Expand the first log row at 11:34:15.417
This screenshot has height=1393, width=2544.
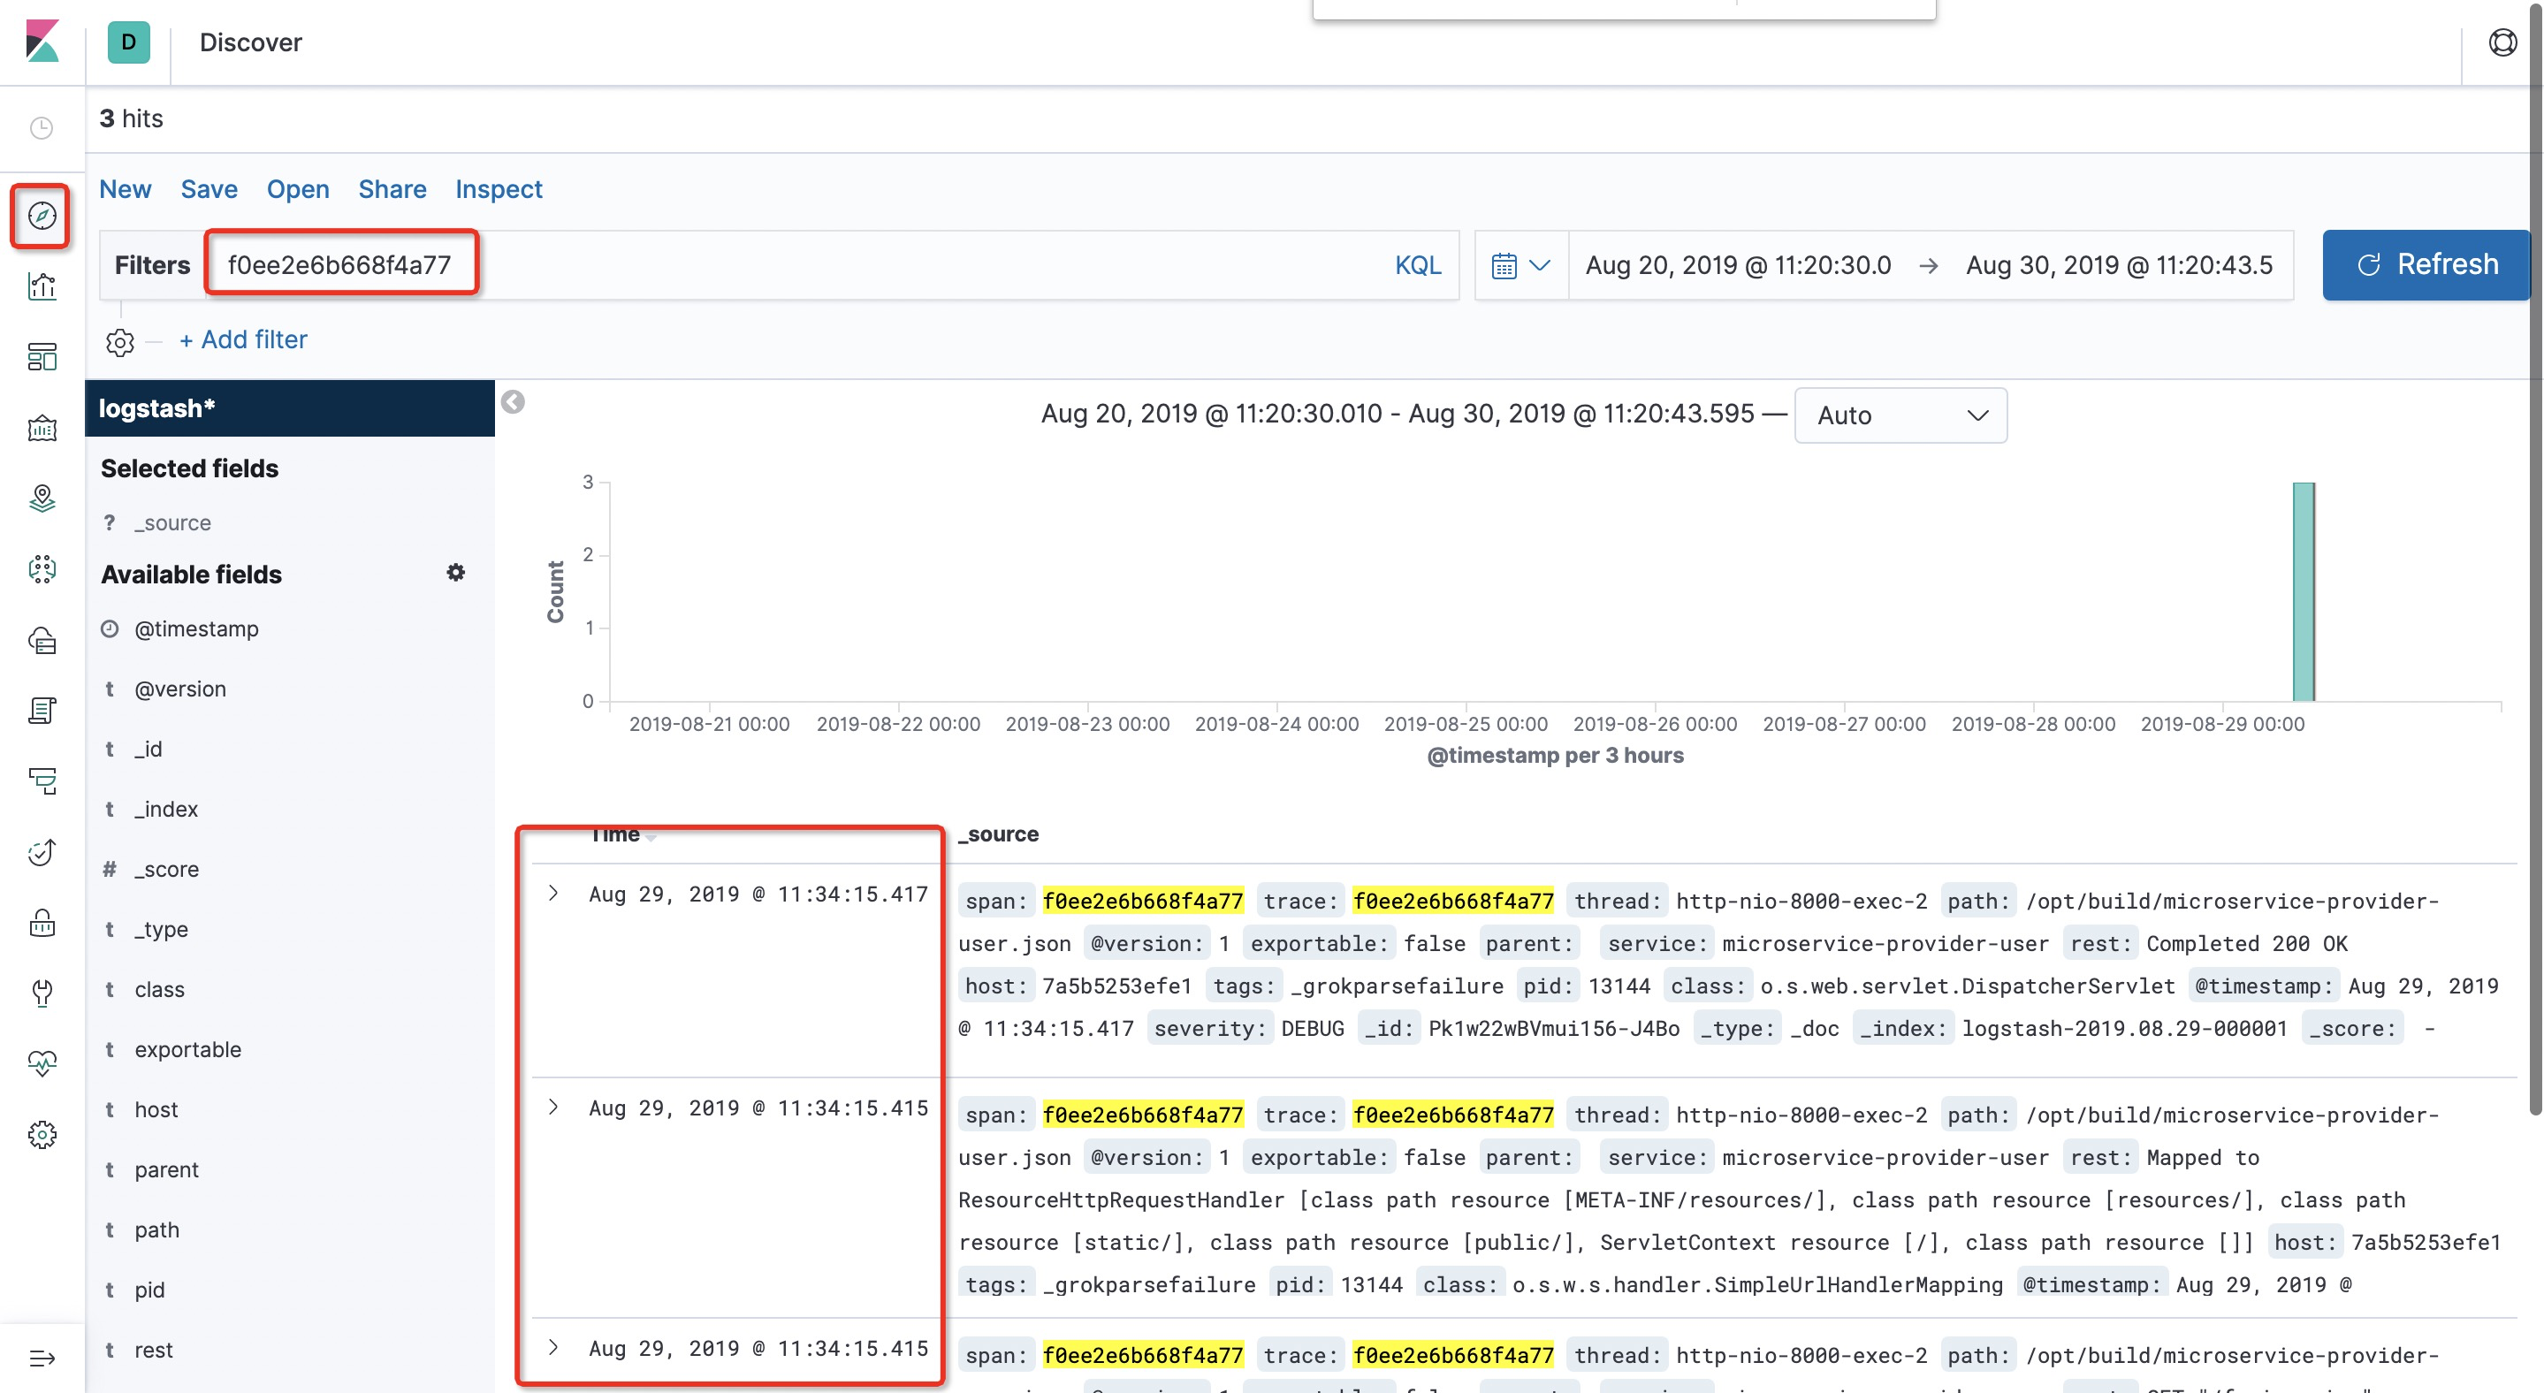[x=554, y=894]
